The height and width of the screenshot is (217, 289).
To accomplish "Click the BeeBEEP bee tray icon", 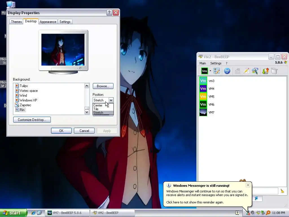I will coord(258,213).
